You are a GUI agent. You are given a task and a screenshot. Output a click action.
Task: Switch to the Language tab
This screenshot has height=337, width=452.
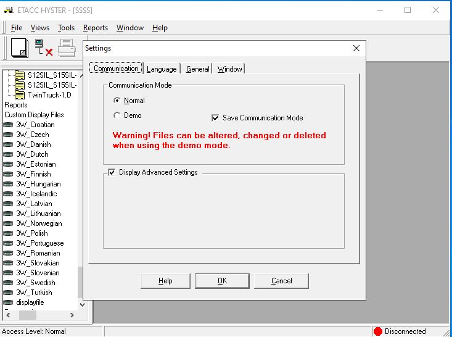tap(162, 69)
